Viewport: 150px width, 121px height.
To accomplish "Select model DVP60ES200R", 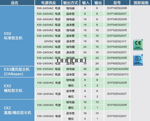I will click(x=117, y=58).
